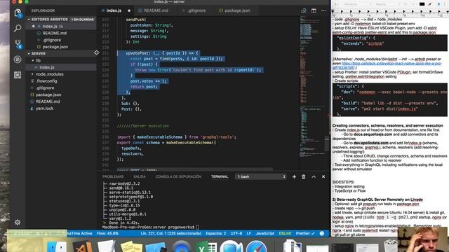The height and width of the screenshot is (252, 449).
Task: Open the Debug view icon
Action: (18, 59)
